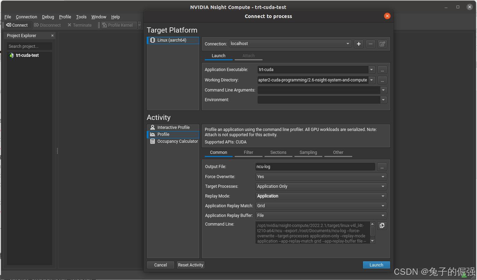Open the Connection menu
477x280 pixels.
tap(26, 17)
